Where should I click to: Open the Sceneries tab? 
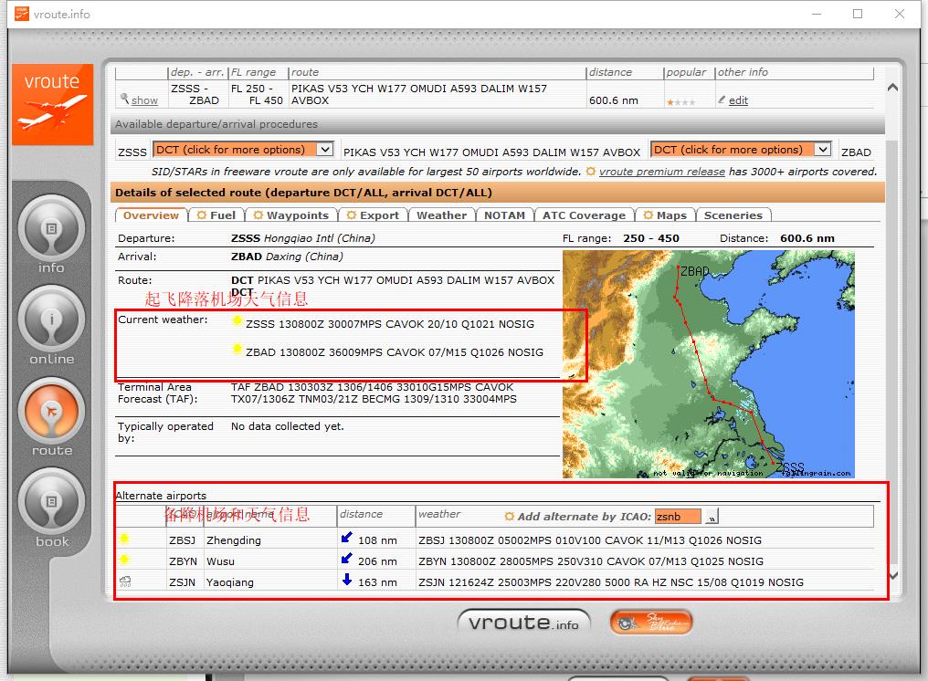tap(733, 215)
